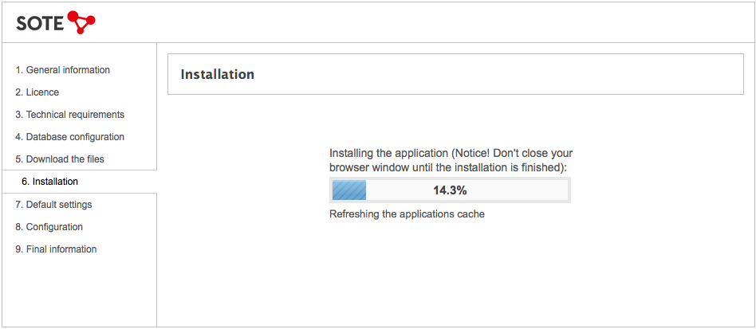Open step 8. Configuration
Screen dimensions: 756x329
[x=49, y=226]
